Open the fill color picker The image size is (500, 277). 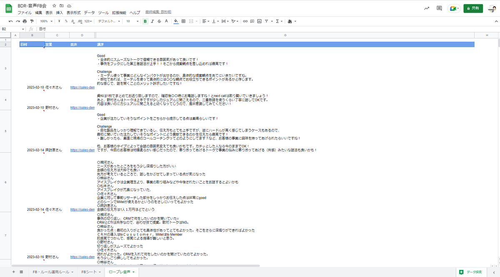pos(176,21)
